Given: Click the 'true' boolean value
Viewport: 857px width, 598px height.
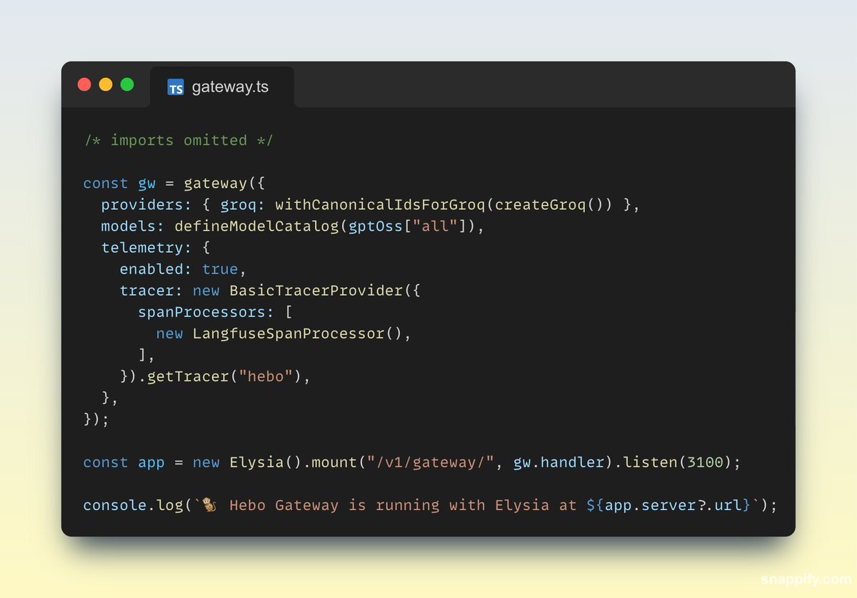Looking at the screenshot, I should coord(220,269).
